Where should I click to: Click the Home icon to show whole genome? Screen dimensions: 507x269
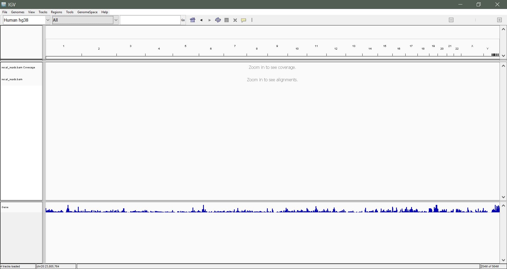click(x=193, y=20)
